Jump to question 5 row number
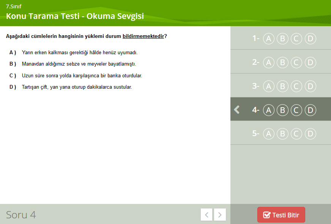This screenshot has width=331, height=224. [256, 133]
